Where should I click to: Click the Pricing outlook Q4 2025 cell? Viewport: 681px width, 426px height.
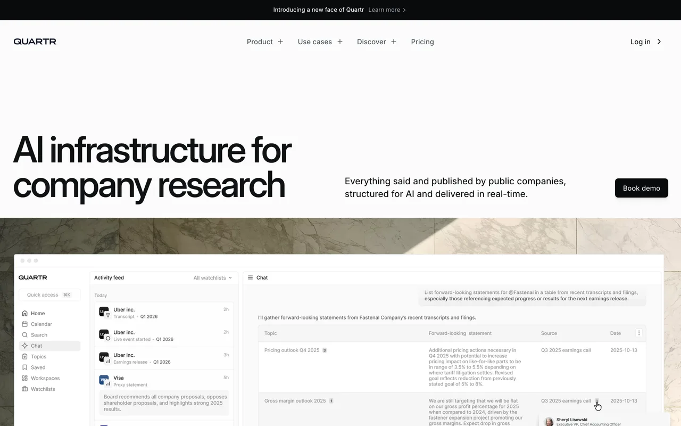292,350
